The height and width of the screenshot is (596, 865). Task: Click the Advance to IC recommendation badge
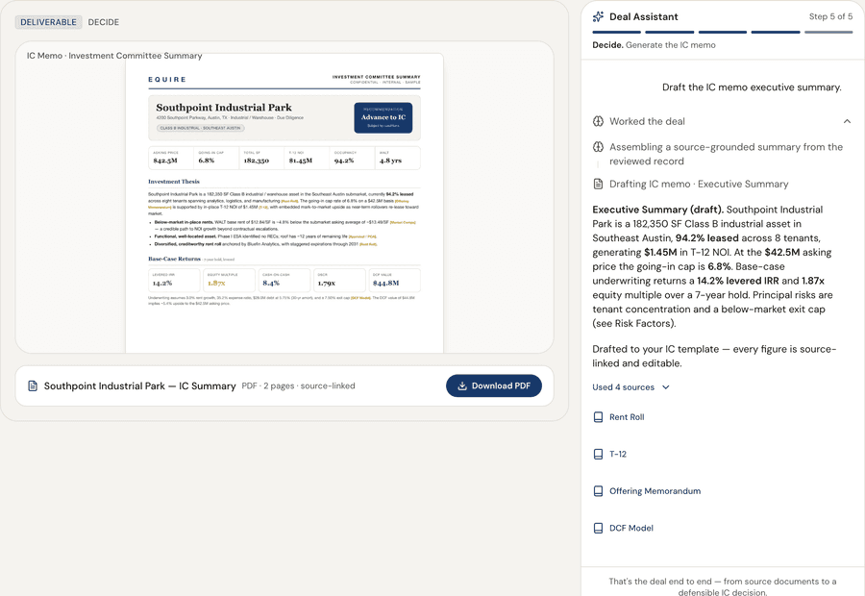(383, 117)
